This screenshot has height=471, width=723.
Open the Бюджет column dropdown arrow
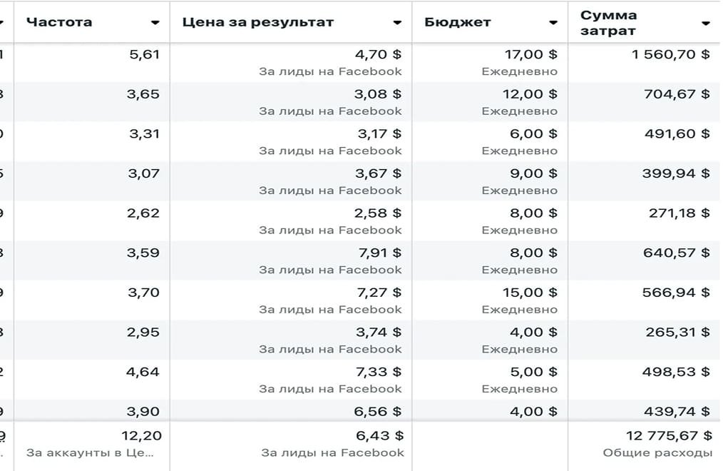point(553,23)
